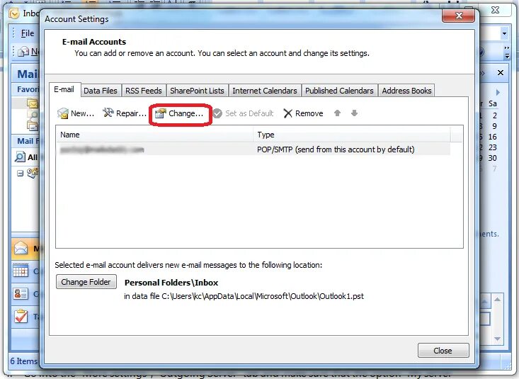The width and height of the screenshot is (519, 379).
Task: Click Change to edit account
Action: [179, 113]
